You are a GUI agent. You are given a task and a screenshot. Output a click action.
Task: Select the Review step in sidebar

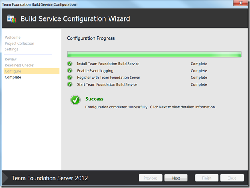10,59
